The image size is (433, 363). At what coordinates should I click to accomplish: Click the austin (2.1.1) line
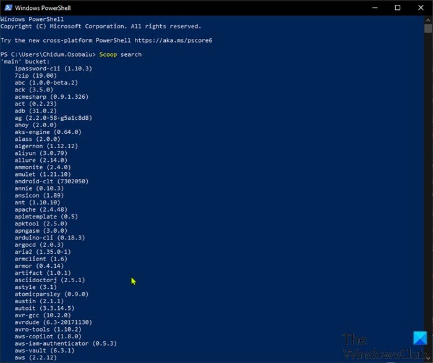(39, 301)
